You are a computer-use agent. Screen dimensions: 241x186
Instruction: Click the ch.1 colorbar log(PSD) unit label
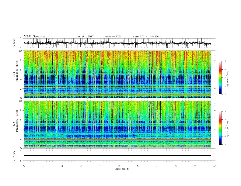coord(228,79)
